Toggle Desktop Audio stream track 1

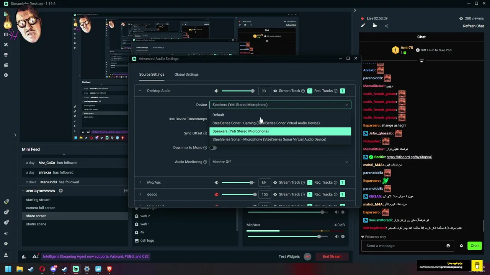point(310,91)
